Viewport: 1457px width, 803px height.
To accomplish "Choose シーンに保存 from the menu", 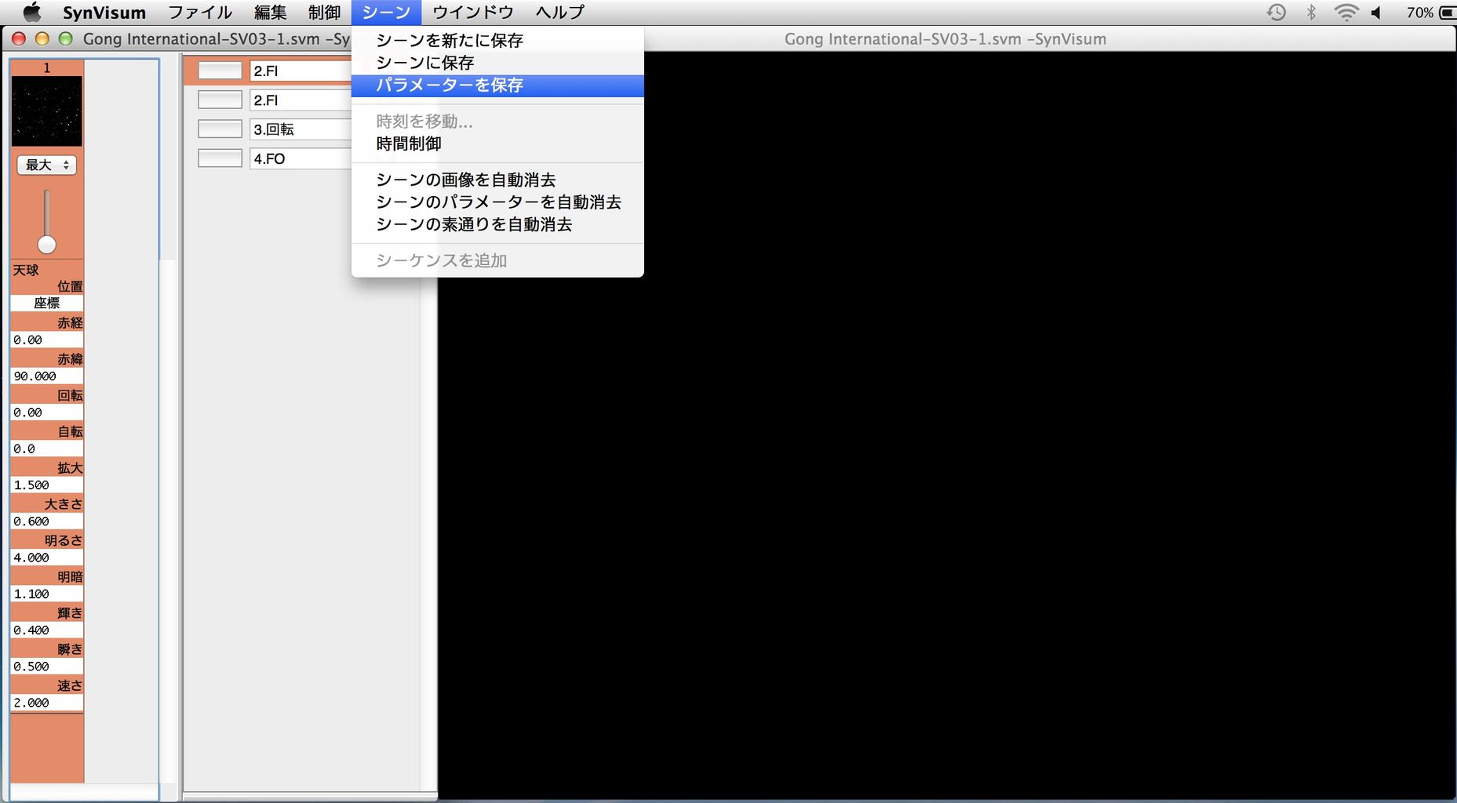I will [x=497, y=63].
